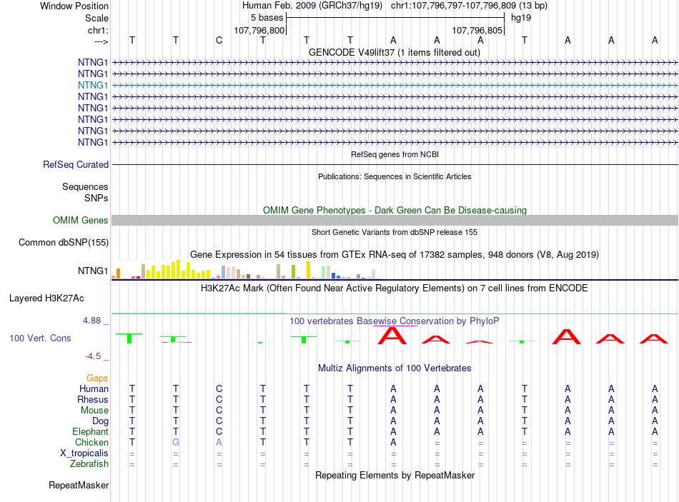Open the H3K27Ac Mark ENCODE track title

click(x=395, y=288)
